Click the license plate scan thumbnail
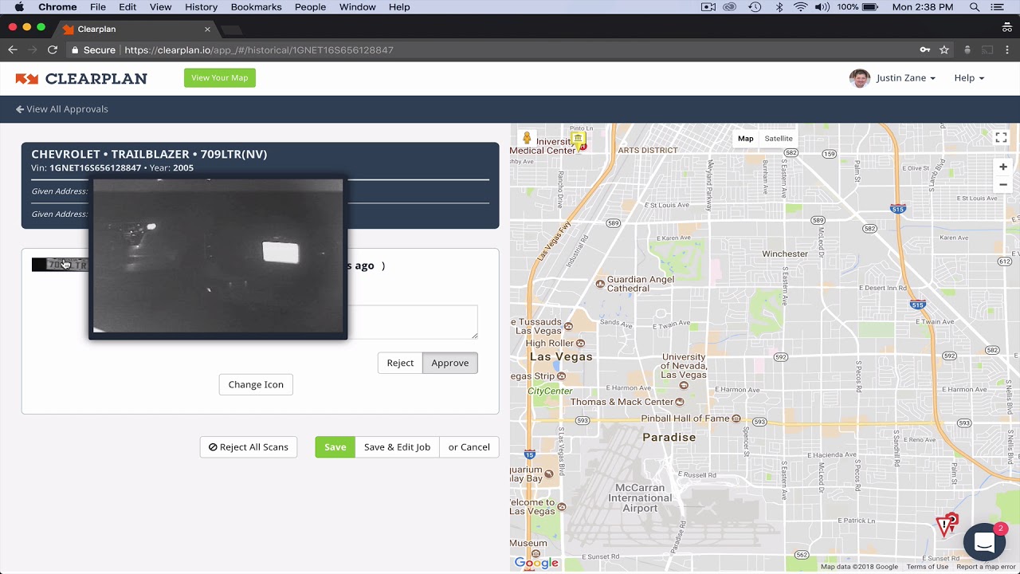1020x574 pixels. tap(60, 265)
